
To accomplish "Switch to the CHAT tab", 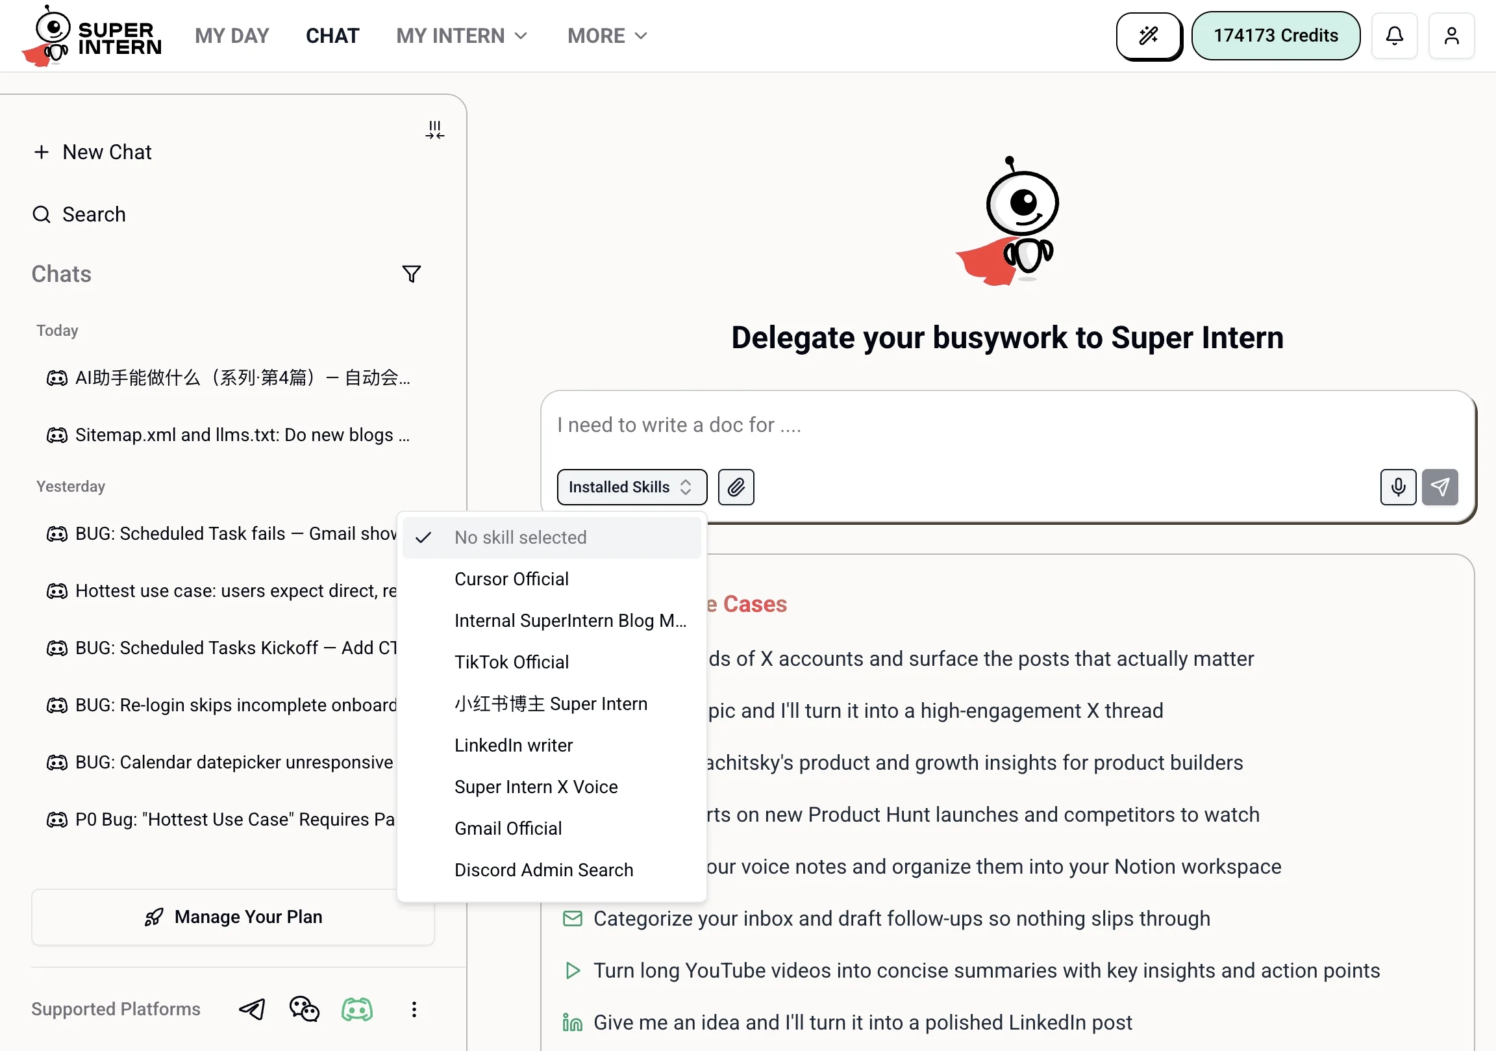I will coord(332,36).
